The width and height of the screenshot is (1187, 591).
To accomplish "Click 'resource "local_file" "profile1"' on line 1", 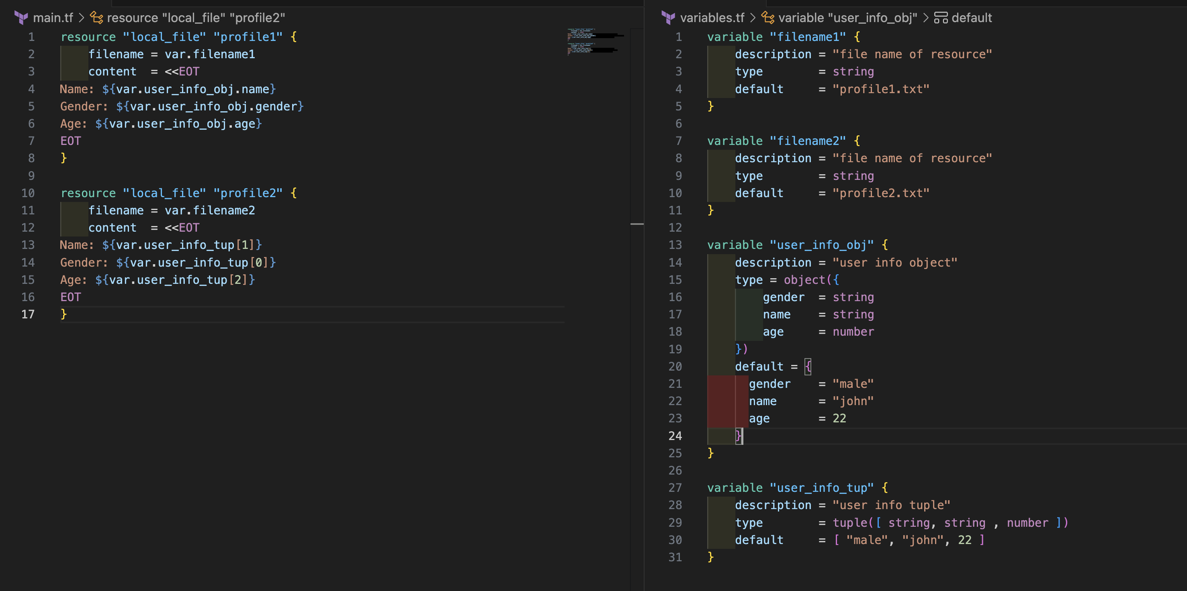I will (x=172, y=37).
